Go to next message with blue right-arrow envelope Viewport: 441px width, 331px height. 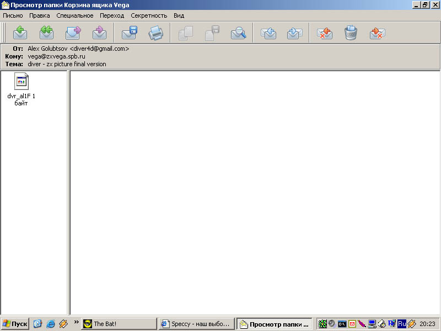(295, 33)
